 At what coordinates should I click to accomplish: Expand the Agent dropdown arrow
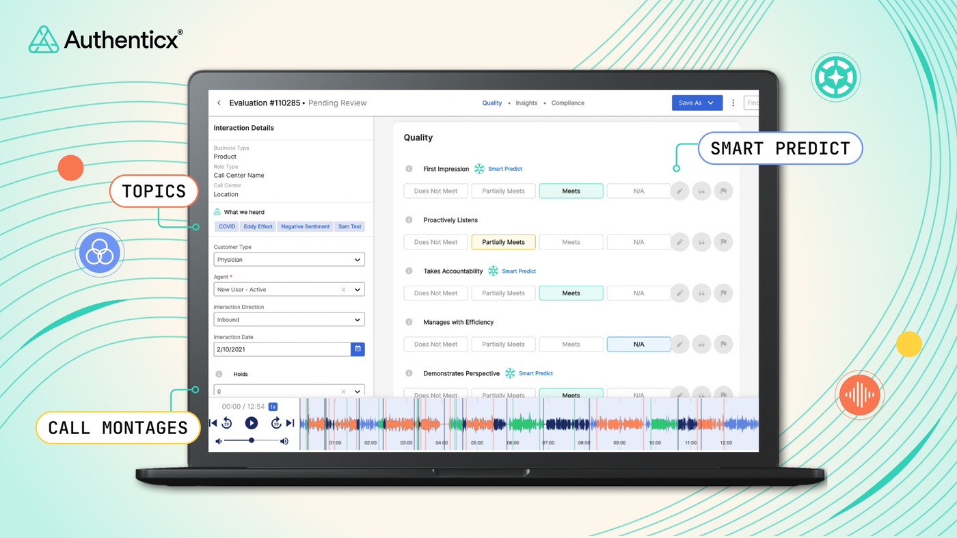[x=358, y=290]
